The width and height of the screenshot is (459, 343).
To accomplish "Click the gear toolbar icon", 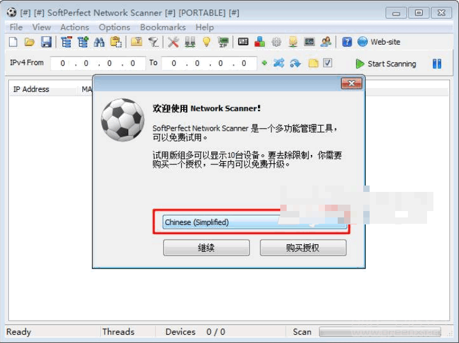I will tap(276, 42).
